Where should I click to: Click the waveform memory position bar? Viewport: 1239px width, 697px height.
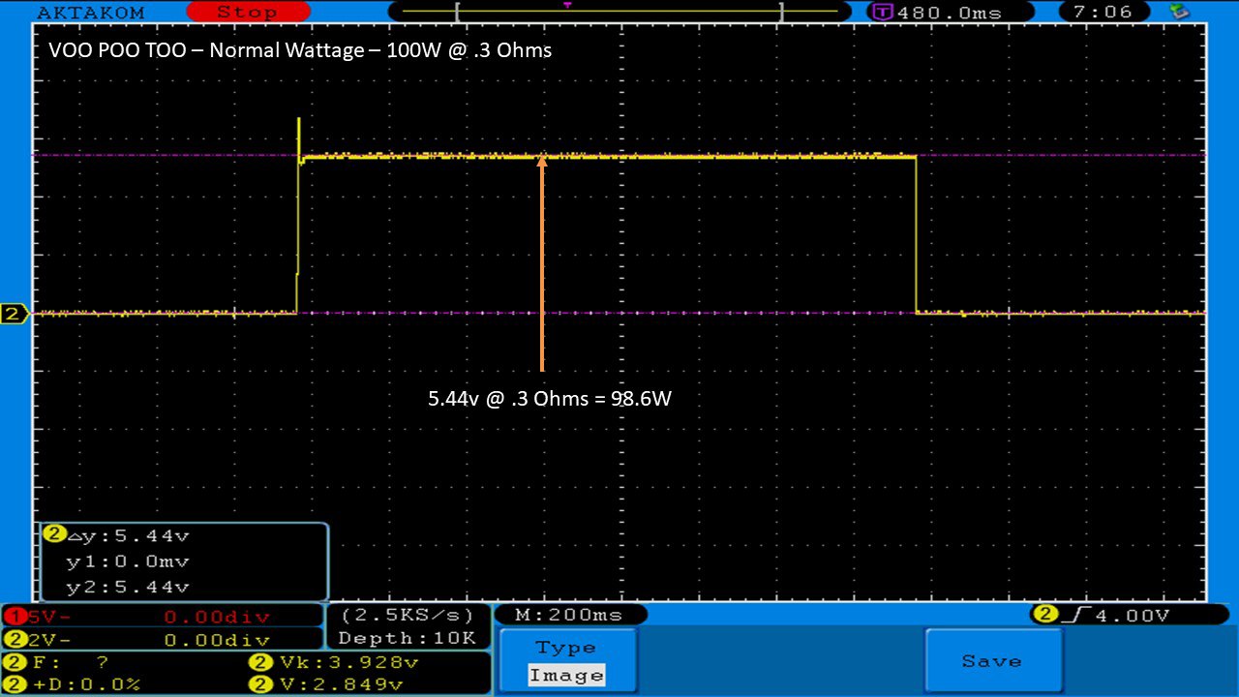click(619, 13)
